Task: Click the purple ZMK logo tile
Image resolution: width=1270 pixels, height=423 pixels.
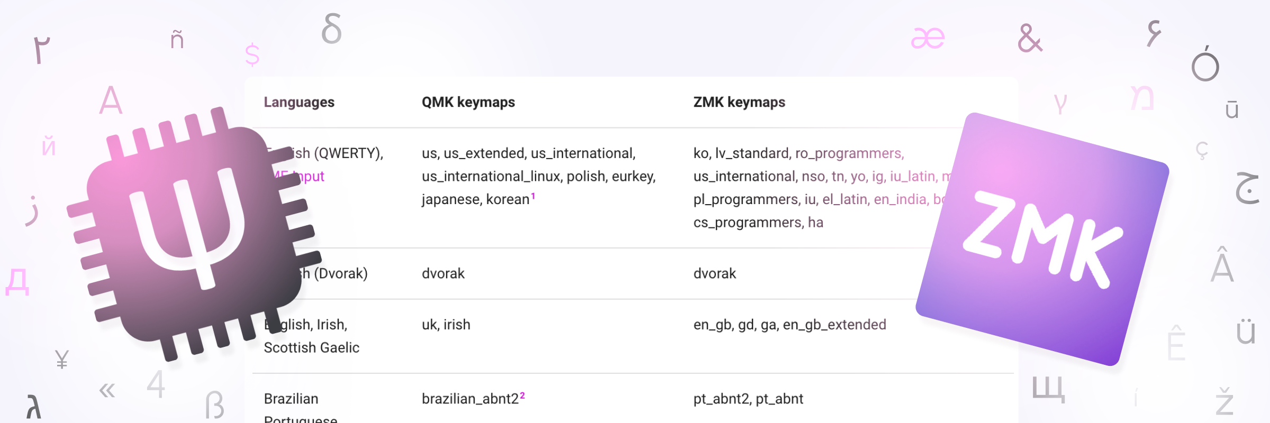Action: pos(1042,239)
